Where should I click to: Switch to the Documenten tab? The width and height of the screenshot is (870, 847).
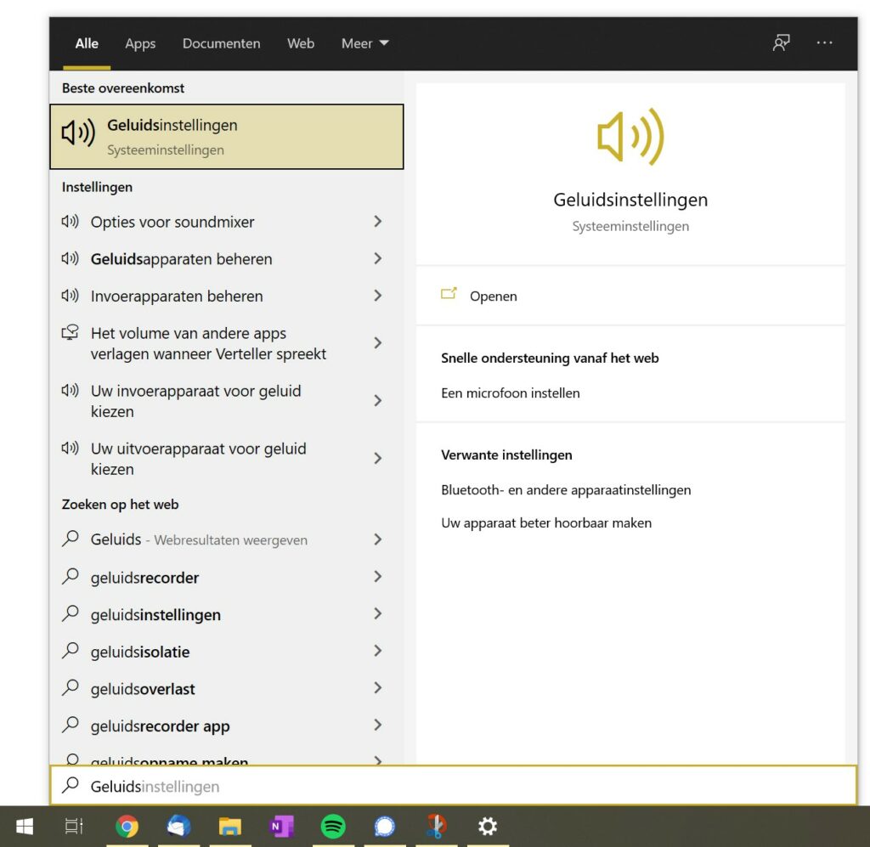click(222, 43)
